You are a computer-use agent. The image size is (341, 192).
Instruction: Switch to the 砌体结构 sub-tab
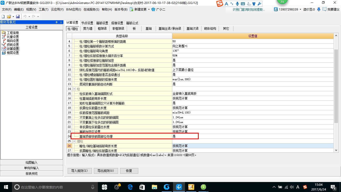click(x=210, y=28)
